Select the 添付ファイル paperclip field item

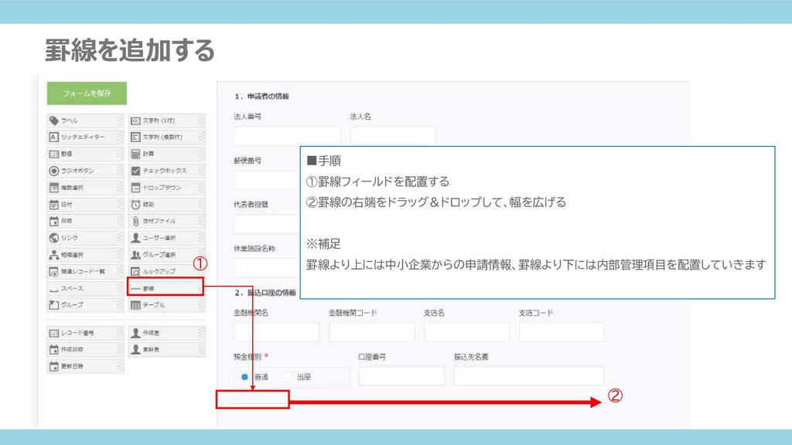pos(167,221)
